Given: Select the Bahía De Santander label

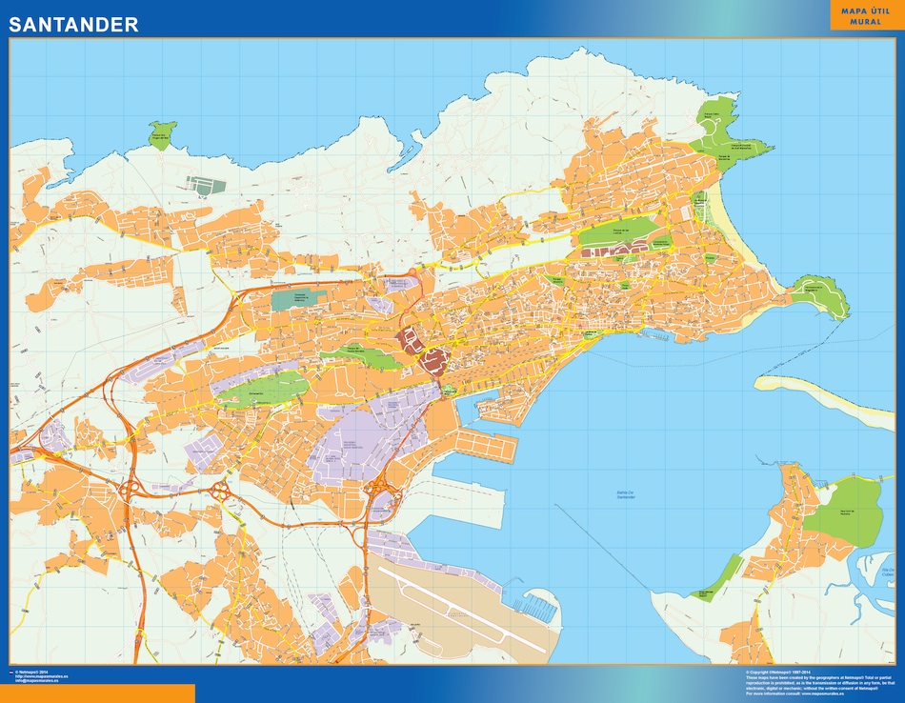Looking at the screenshot, I should [626, 494].
